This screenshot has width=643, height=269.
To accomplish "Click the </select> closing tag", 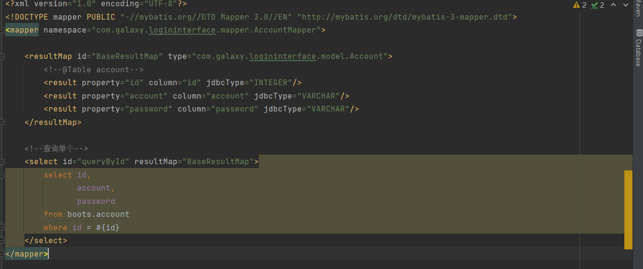I will pos(46,241).
